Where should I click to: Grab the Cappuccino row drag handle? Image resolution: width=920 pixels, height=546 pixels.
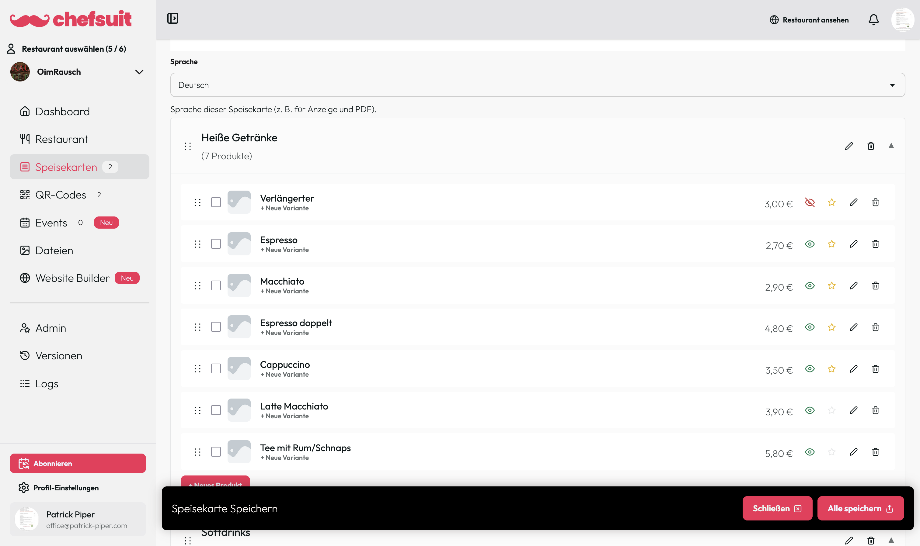(197, 369)
